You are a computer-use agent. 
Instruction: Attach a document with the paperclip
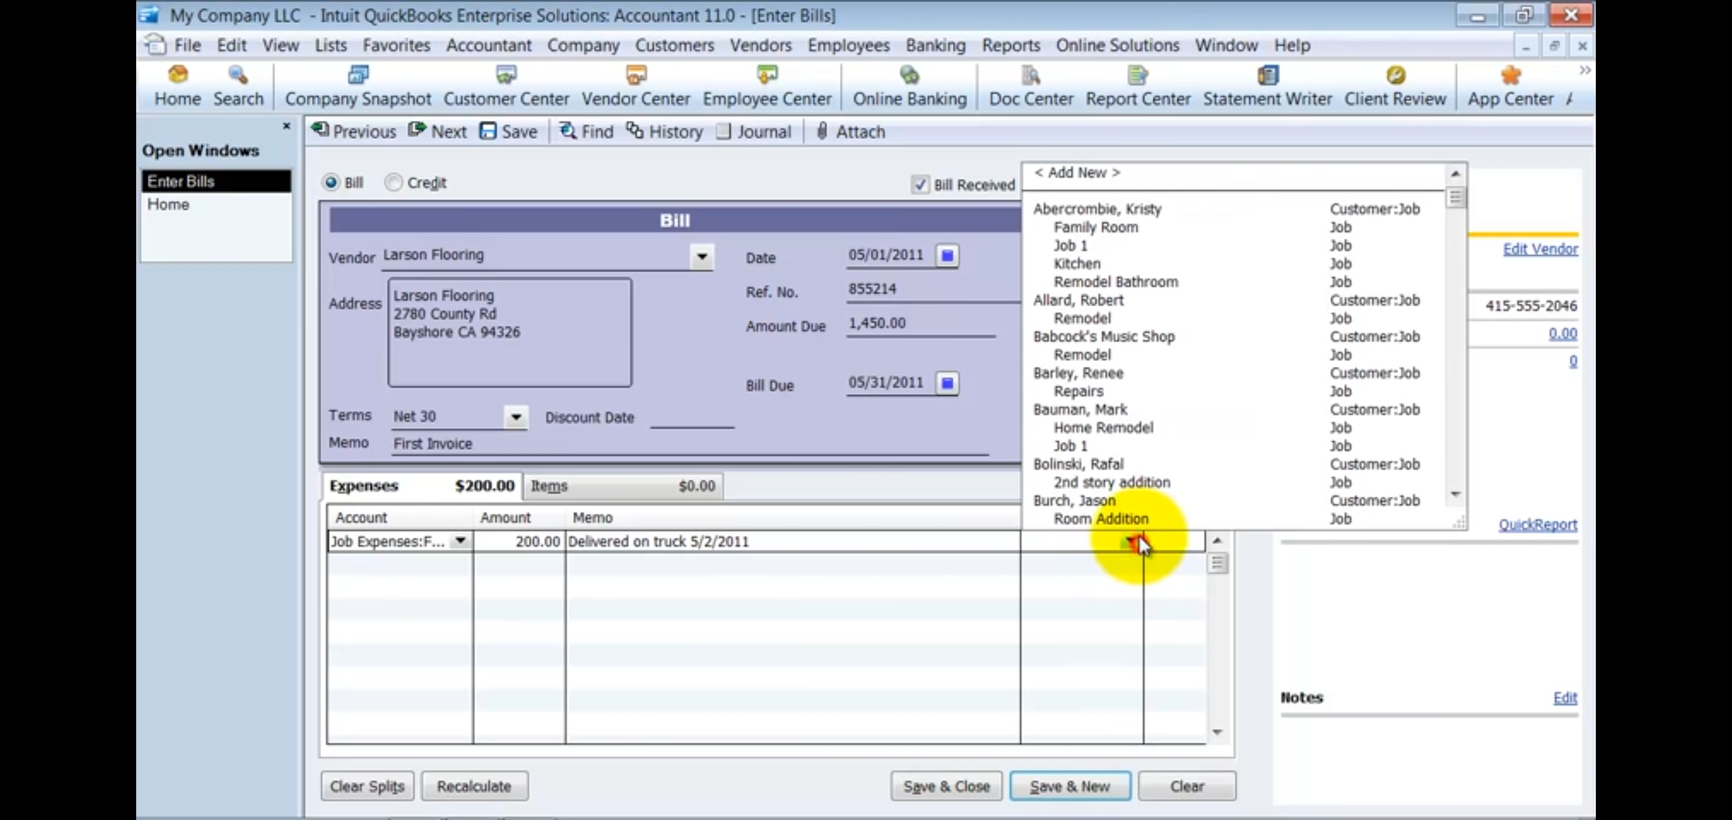pos(850,131)
